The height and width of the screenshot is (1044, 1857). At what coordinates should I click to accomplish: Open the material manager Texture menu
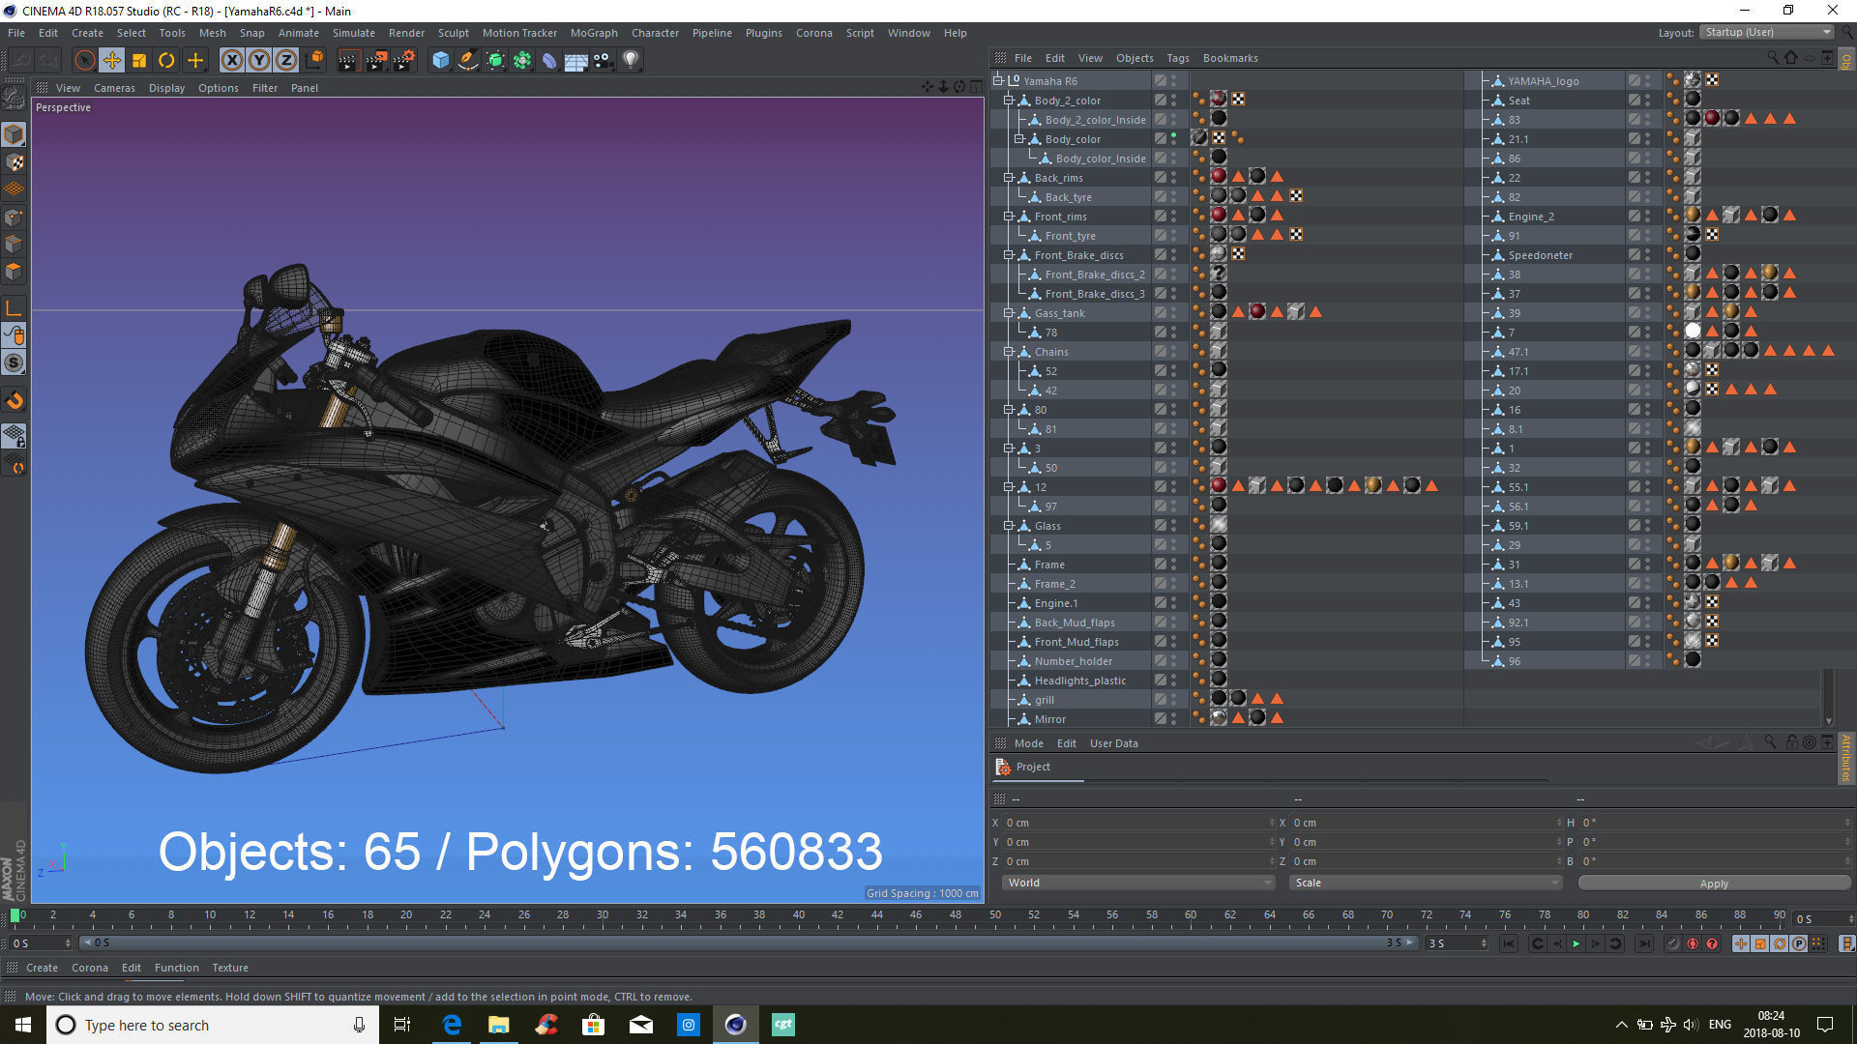(x=230, y=968)
